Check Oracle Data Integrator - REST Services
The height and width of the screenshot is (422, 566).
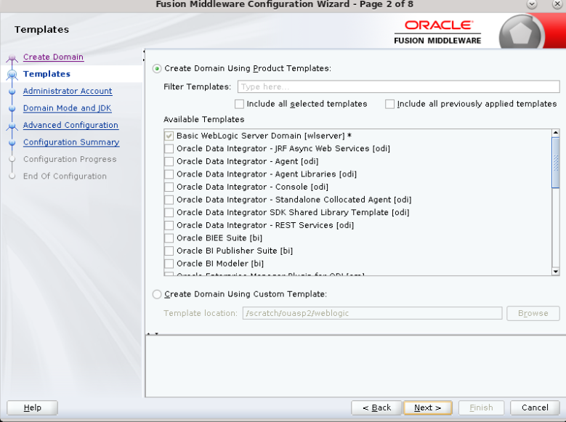click(x=169, y=225)
